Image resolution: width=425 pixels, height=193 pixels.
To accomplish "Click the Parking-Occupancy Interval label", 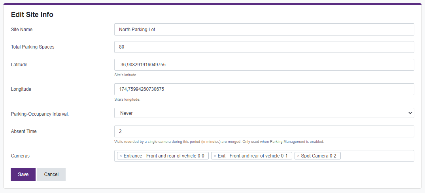I will [40, 114].
